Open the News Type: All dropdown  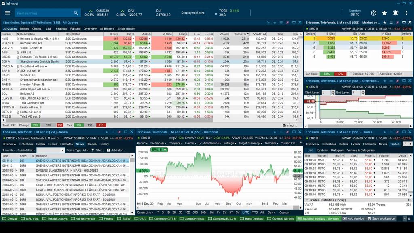77,150
